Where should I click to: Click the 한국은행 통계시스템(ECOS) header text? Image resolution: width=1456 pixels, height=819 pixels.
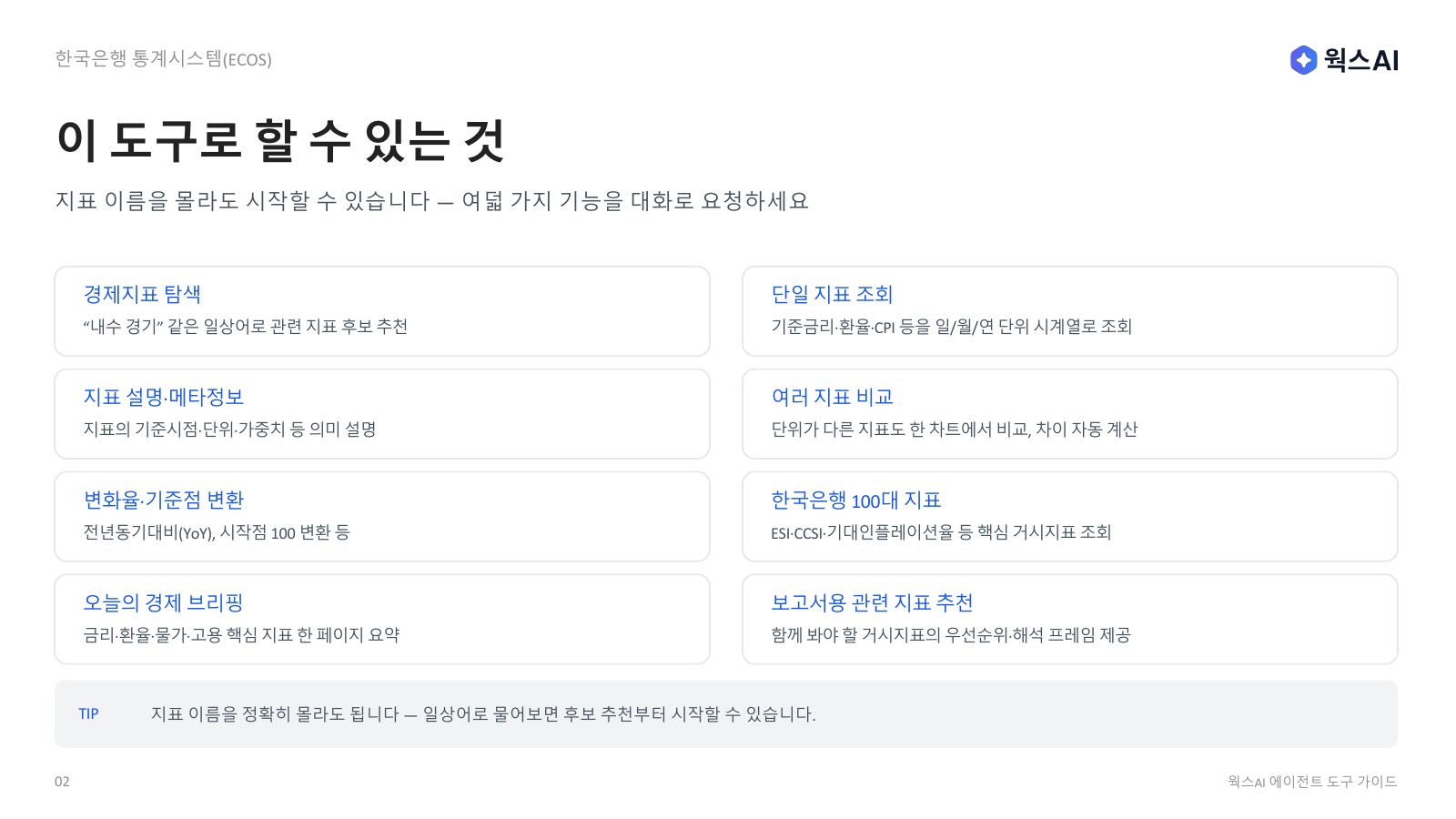[x=164, y=59]
